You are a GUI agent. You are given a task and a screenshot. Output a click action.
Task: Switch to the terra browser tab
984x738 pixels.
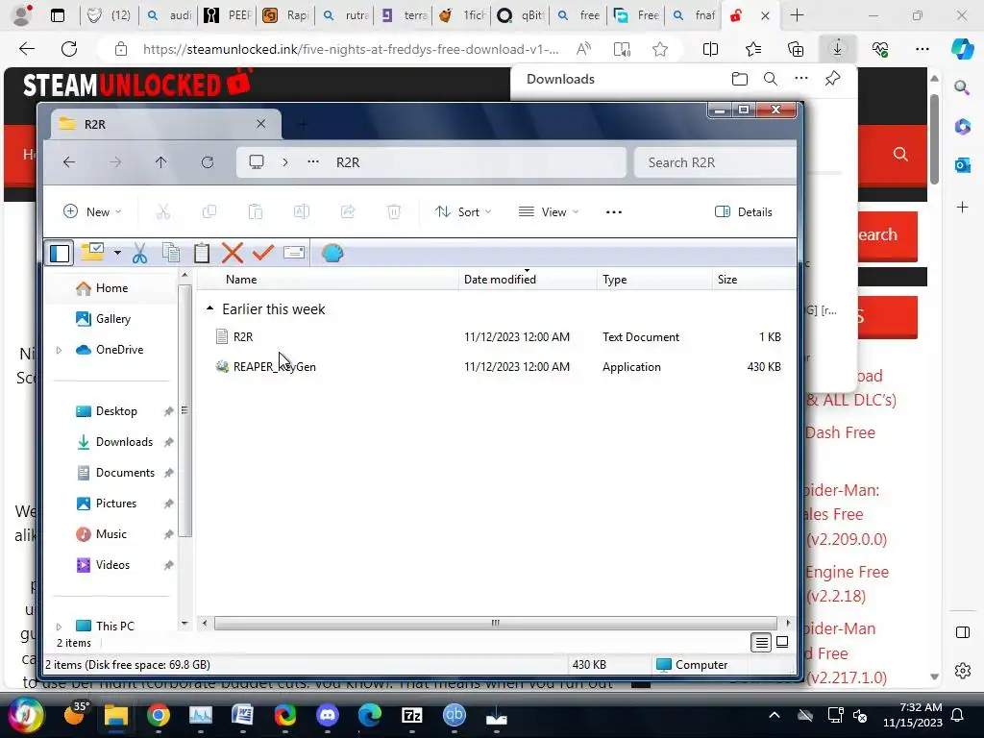pos(405,15)
